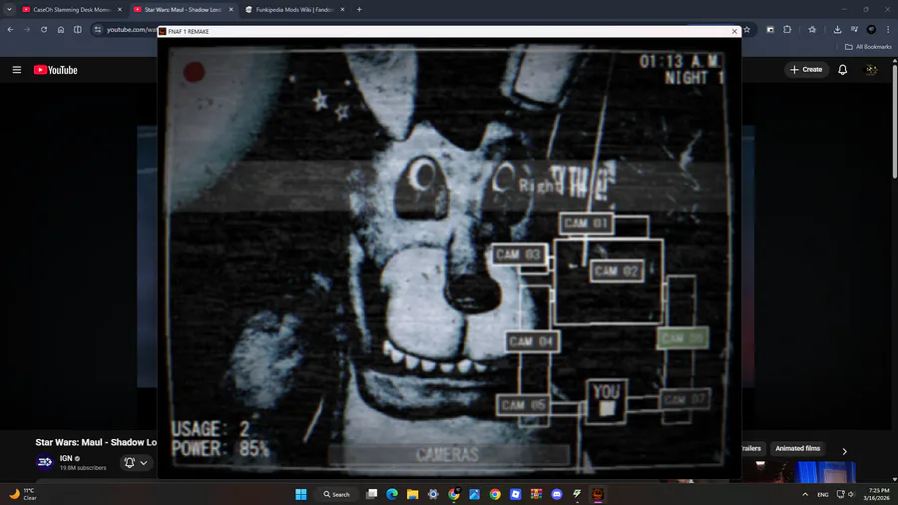
Task: Switch to CAM 07 on the map
Action: [x=684, y=399]
